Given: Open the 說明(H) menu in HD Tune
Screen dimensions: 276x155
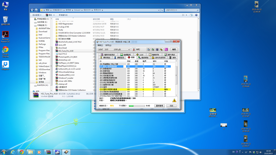Looking at the screenshot, I should click(108, 45).
